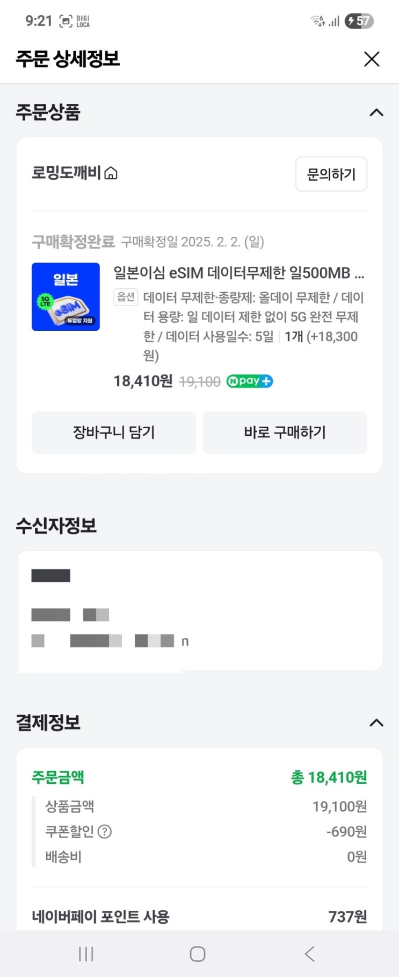
Task: Tap the Android back button
Action: [x=309, y=954]
